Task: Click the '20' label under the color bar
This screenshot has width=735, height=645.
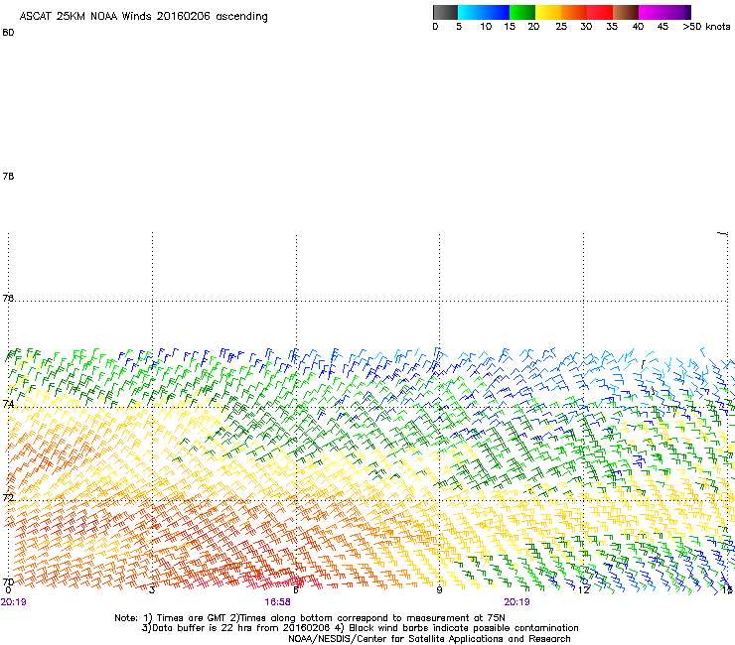Action: [533, 27]
